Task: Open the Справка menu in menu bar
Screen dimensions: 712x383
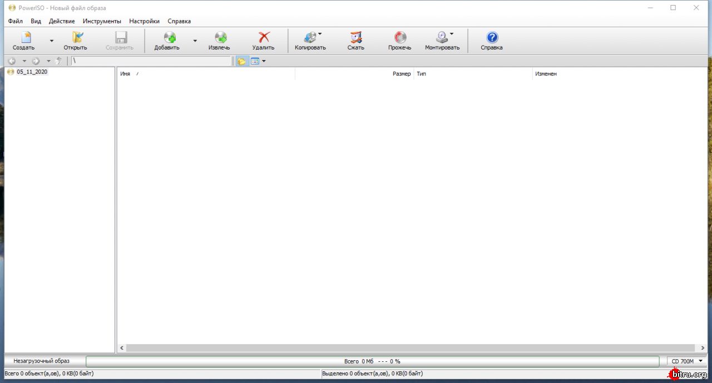Action: (x=179, y=21)
